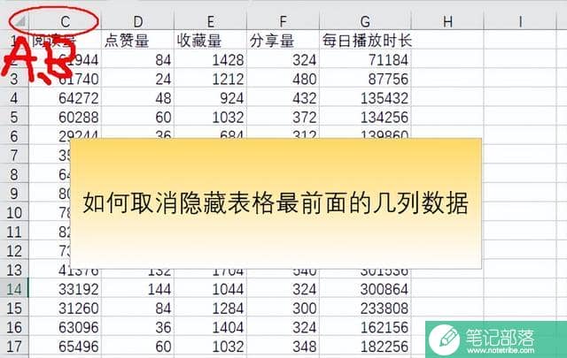This screenshot has height=358, width=567.
Task: Select cell containing 87756
Action: pyautogui.click(x=365, y=79)
